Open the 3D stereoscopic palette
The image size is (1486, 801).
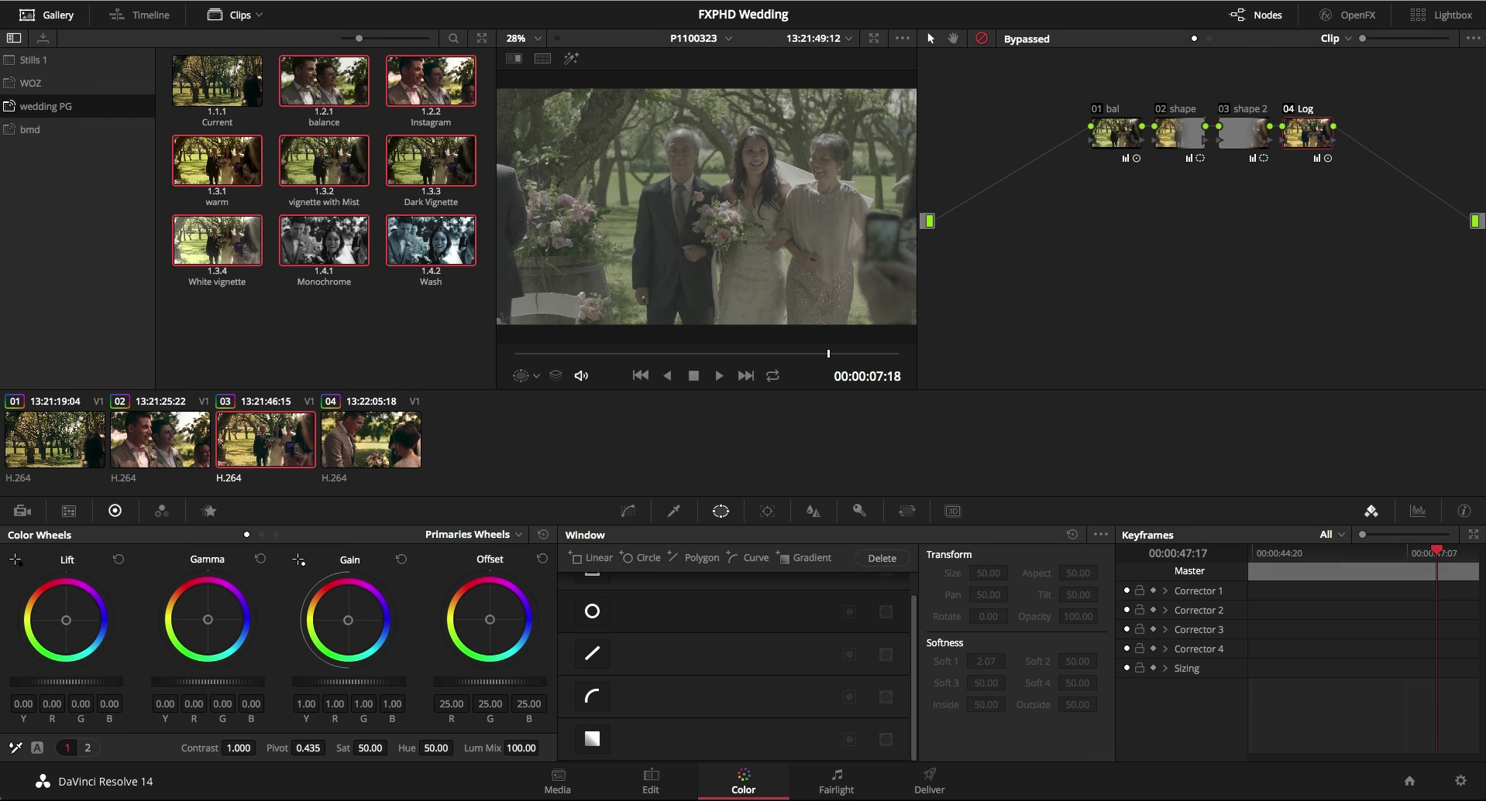tap(953, 511)
